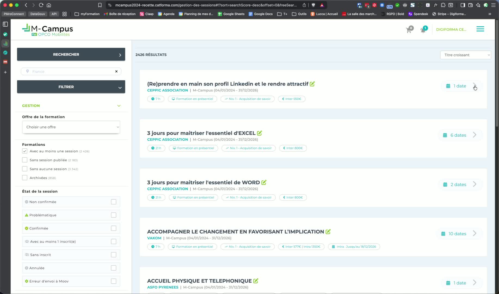Open the browser extensions puzzle icon
Viewport: 499px width, 294px height.
point(443,5)
